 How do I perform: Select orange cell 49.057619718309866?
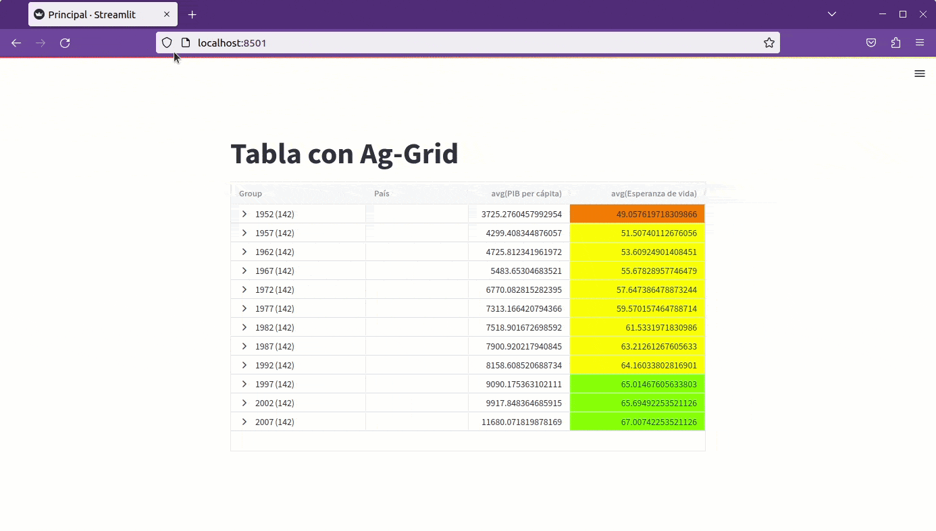point(638,214)
